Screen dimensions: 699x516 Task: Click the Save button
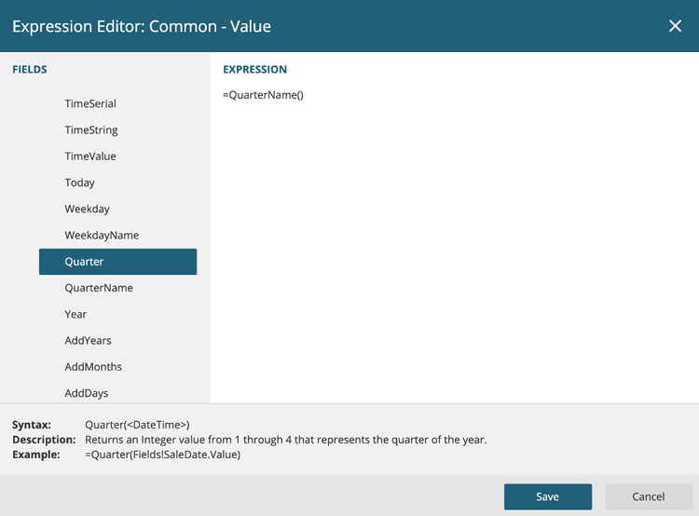pos(548,496)
